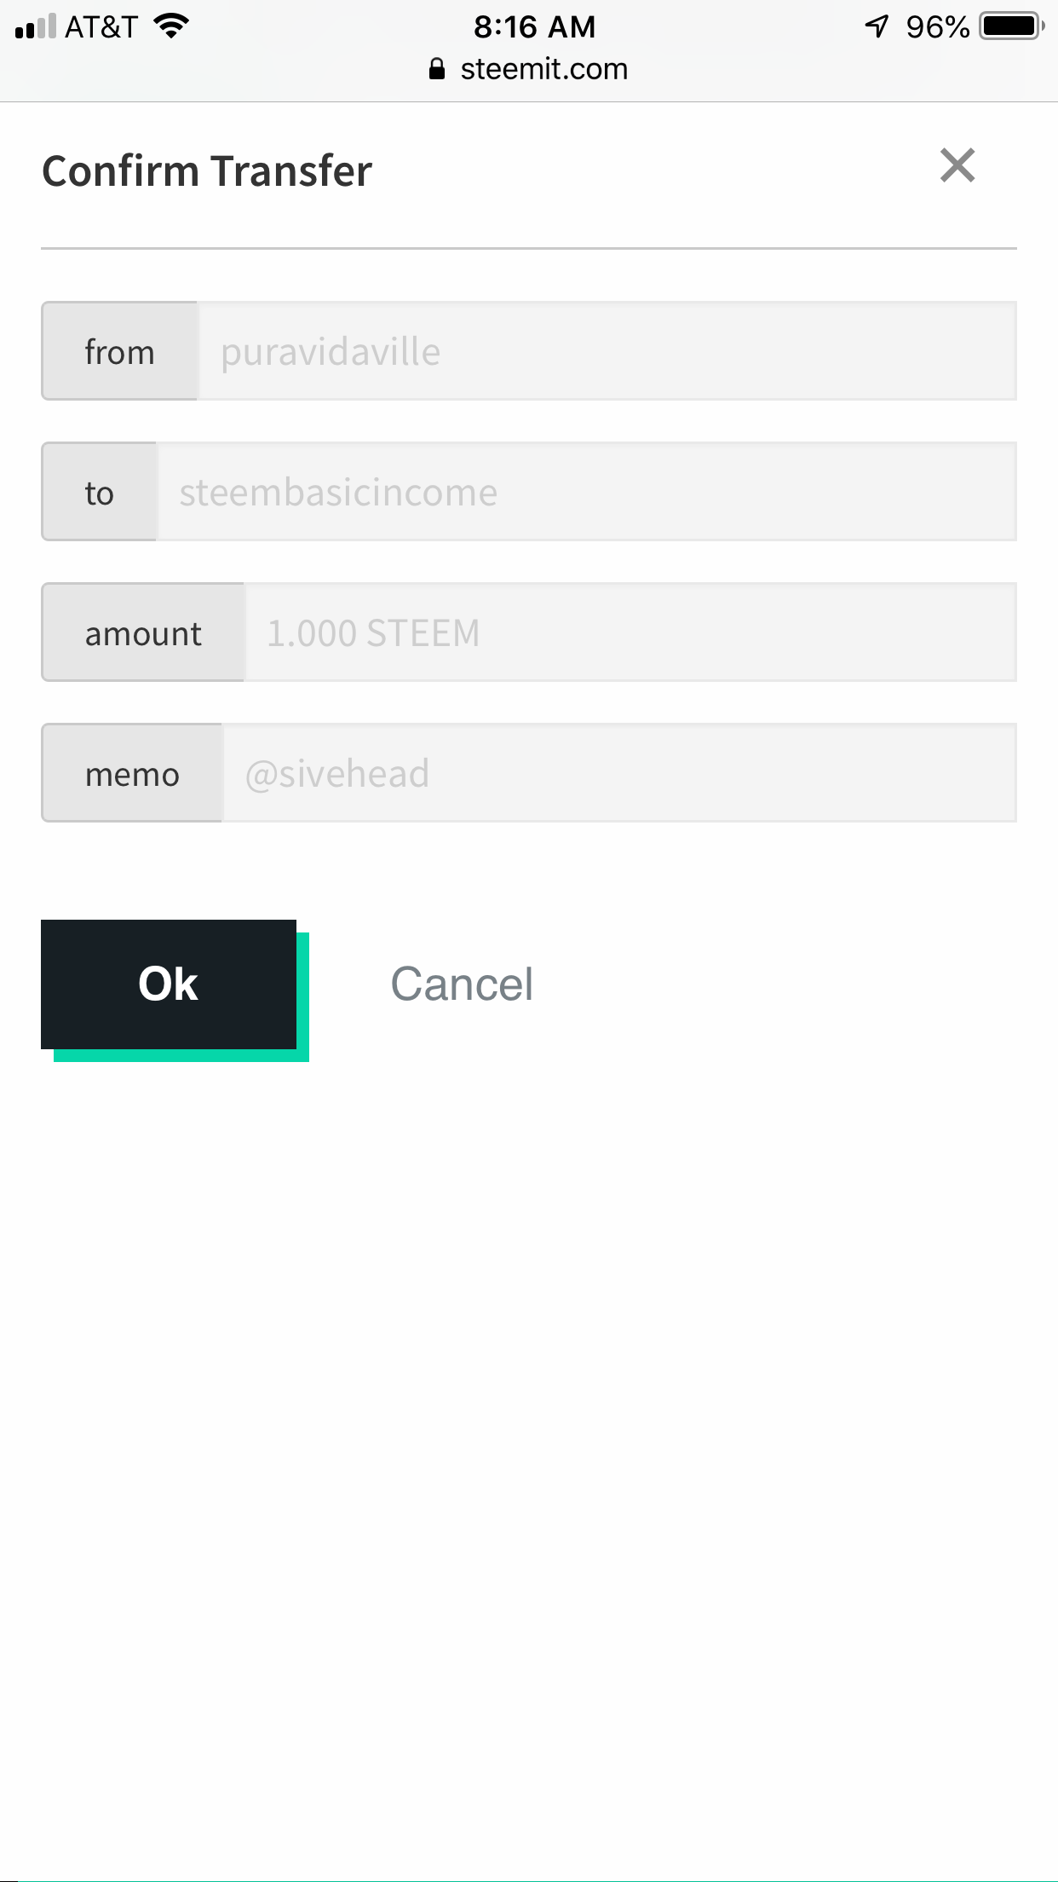Cancel the transfer

click(x=462, y=984)
